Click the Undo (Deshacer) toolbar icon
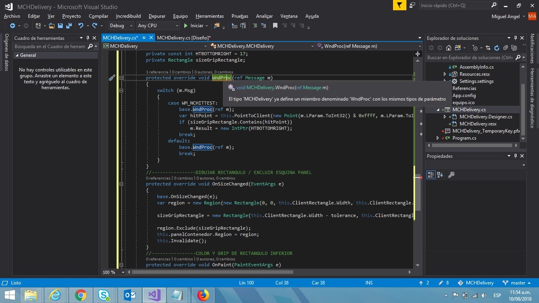Image resolution: width=539 pixels, height=303 pixels. (81, 26)
